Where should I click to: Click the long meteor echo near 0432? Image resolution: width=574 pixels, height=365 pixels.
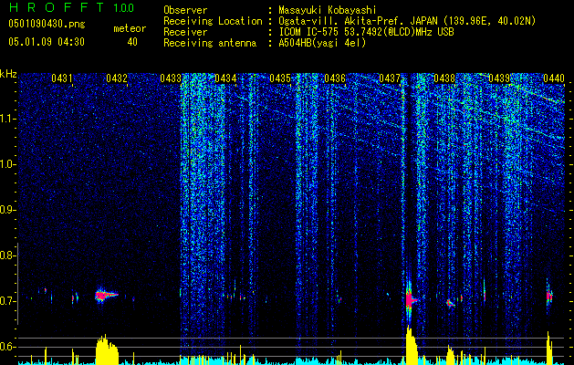pos(106,295)
